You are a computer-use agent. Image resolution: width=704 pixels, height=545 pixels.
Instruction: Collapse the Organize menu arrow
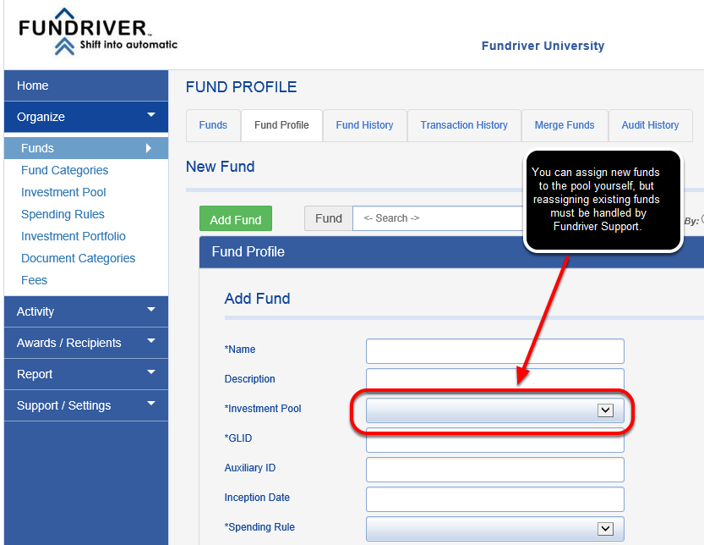click(150, 115)
